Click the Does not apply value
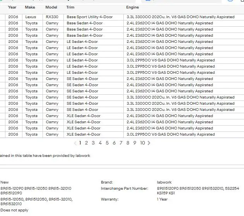This screenshot has width=244, height=216. (14, 210)
